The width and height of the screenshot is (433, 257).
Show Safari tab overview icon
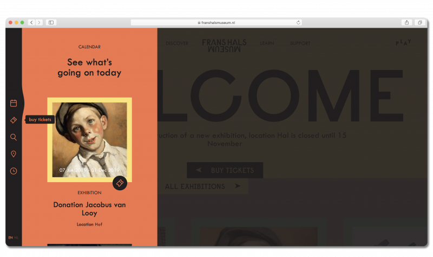coord(420,22)
